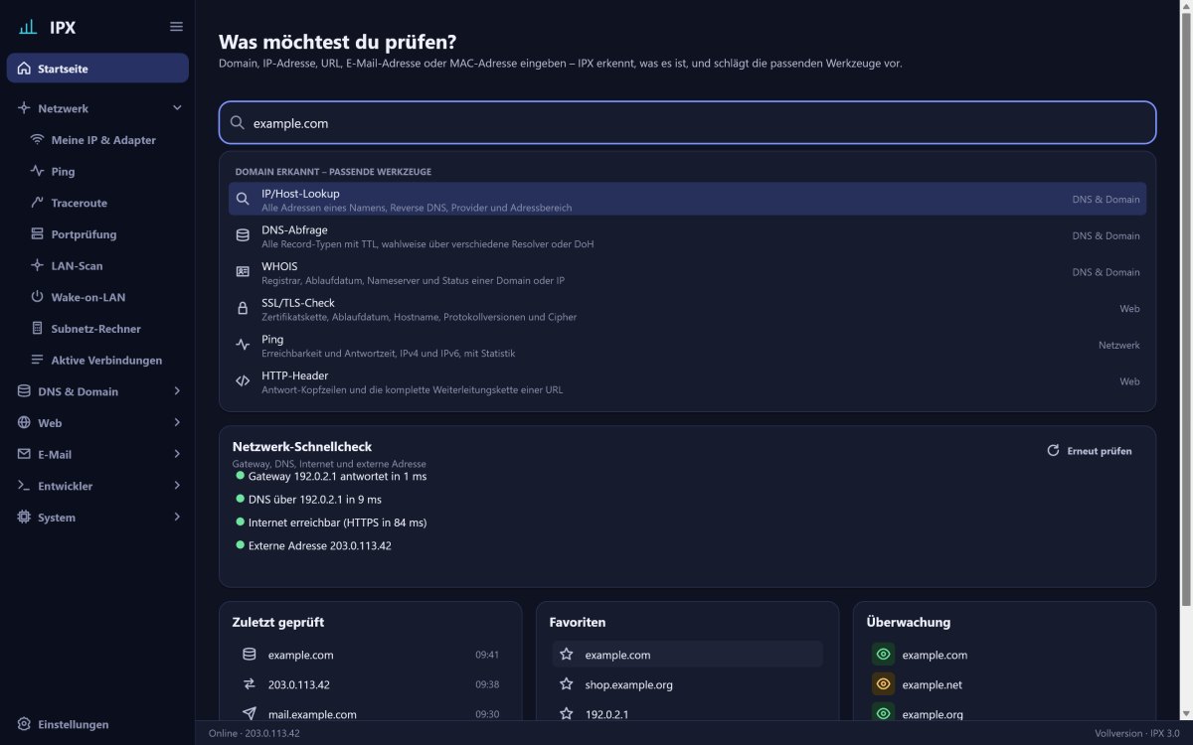Viewport: 1193px width, 745px height.
Task: Expand the Web section chevron
Action: [177, 423]
